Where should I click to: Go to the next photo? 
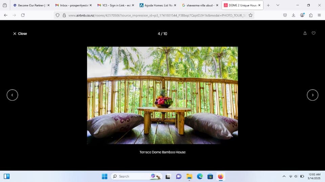coord(312,95)
